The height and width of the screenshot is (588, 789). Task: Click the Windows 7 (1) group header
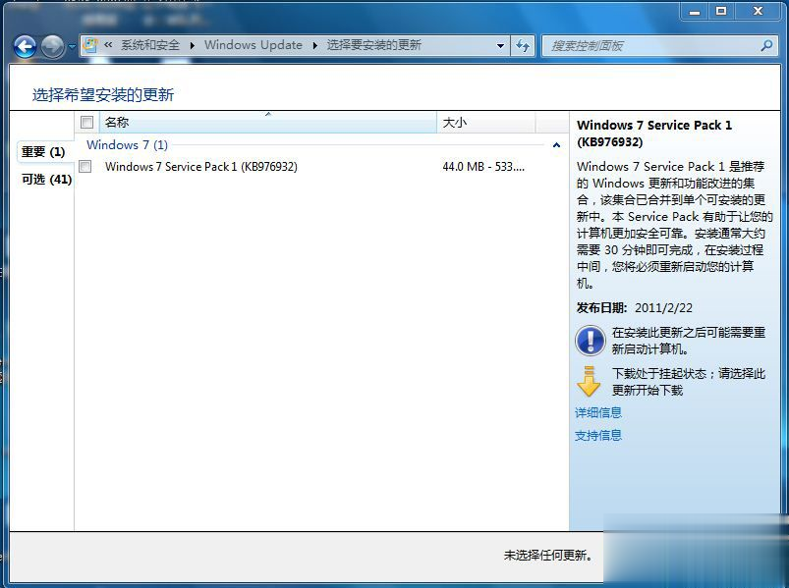pos(127,145)
